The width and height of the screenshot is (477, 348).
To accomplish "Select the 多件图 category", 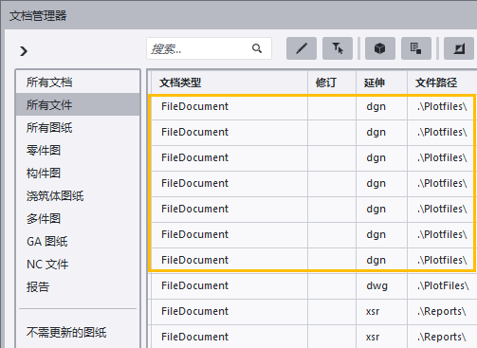I will pos(78,218).
